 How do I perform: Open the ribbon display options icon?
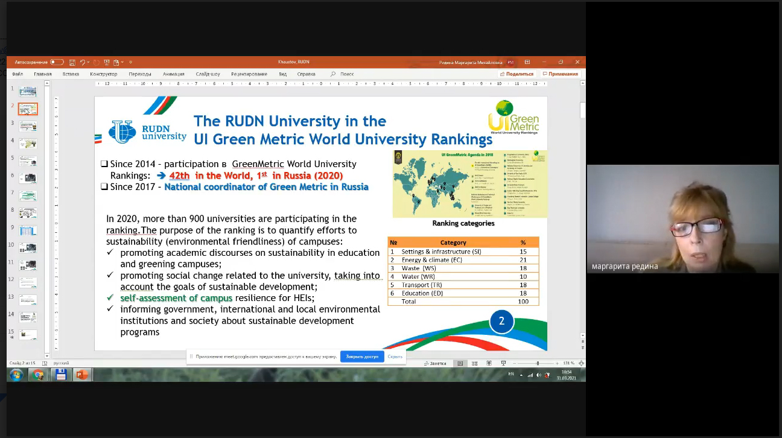(x=527, y=62)
